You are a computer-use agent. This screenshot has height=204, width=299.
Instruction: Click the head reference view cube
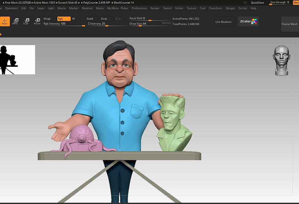[x=282, y=61]
